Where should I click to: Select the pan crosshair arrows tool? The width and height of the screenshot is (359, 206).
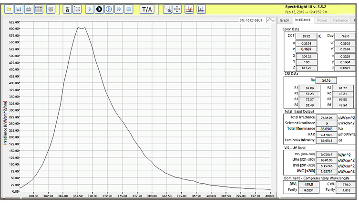point(177,9)
